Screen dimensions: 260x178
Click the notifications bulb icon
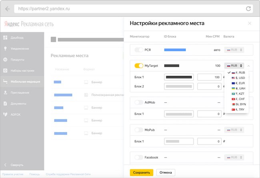(5, 49)
